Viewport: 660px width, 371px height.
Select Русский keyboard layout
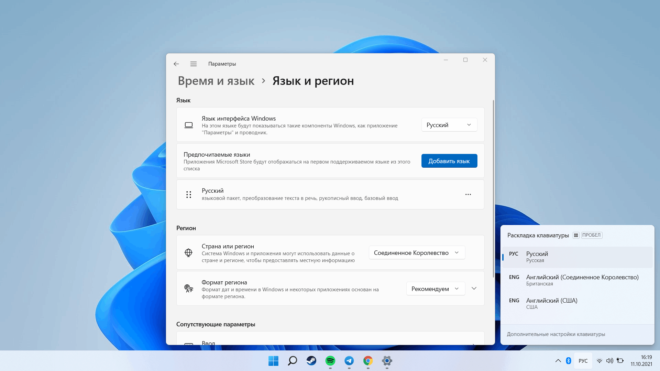(576, 256)
